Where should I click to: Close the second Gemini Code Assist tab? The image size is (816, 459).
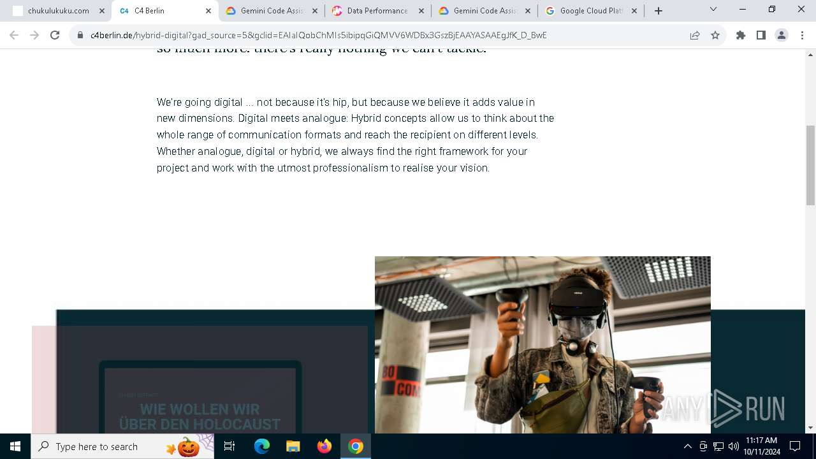click(527, 11)
